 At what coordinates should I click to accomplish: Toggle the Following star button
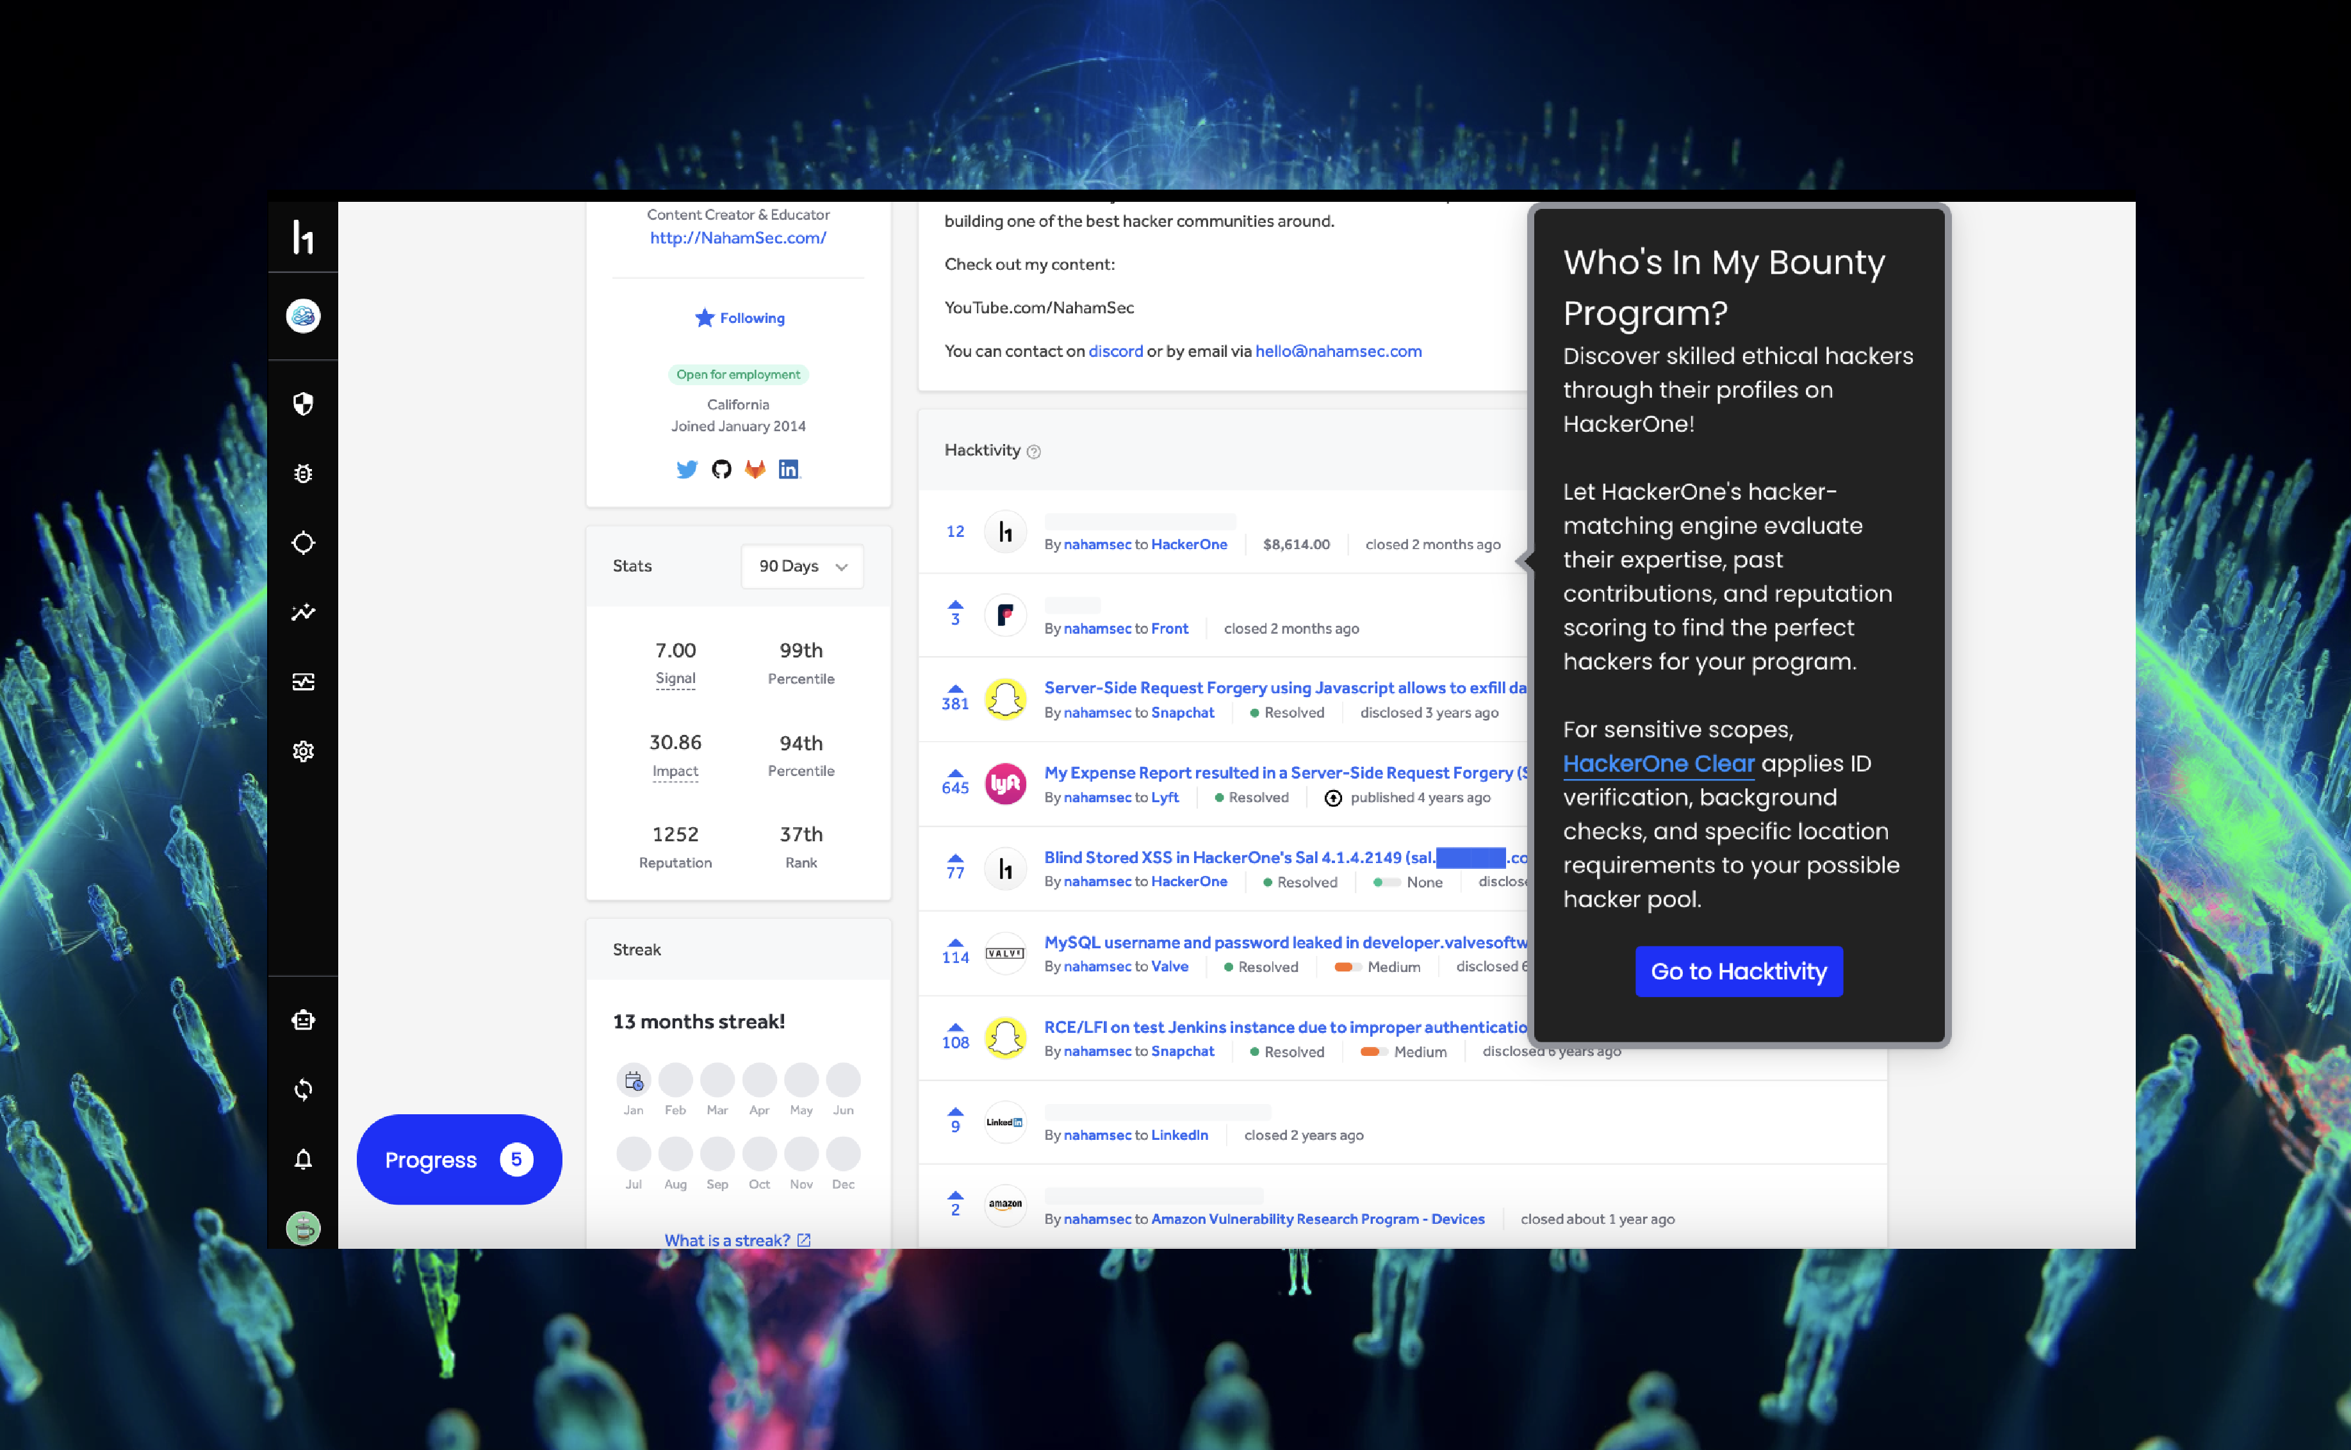738,318
